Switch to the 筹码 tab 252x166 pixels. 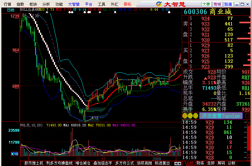click(x=221, y=163)
